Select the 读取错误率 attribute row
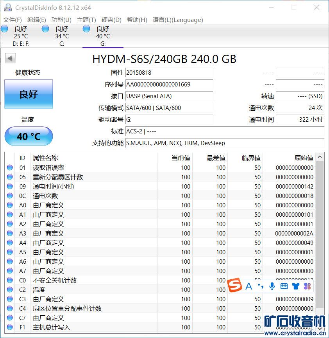Image resolution: width=329 pixels, height=338 pixels. coord(160,167)
